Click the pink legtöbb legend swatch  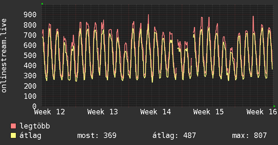[13, 126]
